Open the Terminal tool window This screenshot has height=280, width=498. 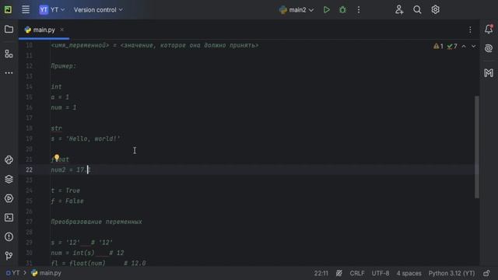point(9,218)
